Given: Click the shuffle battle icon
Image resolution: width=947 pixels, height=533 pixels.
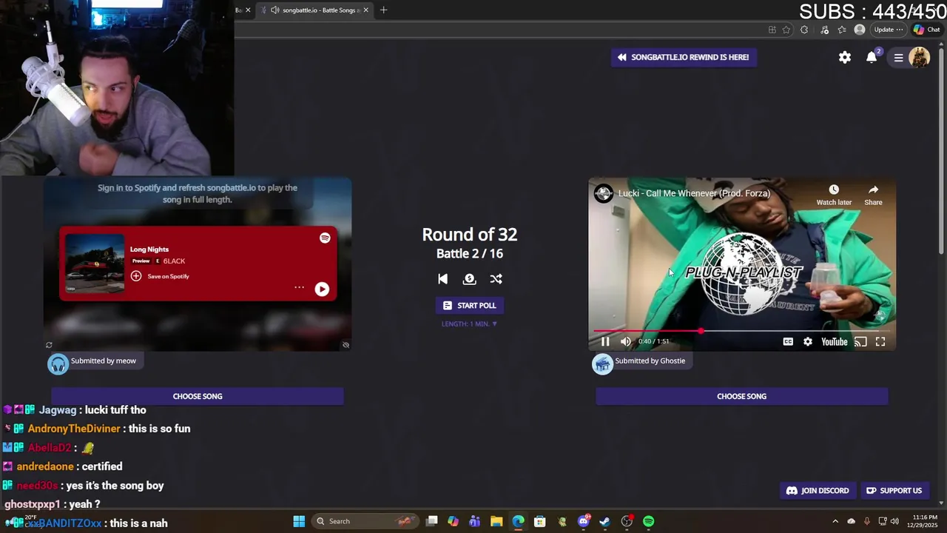Looking at the screenshot, I should (496, 279).
